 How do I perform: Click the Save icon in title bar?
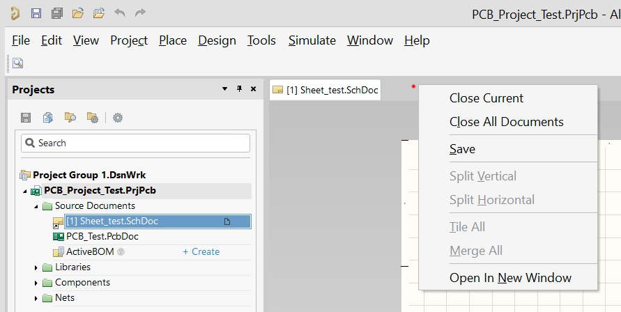(36, 13)
